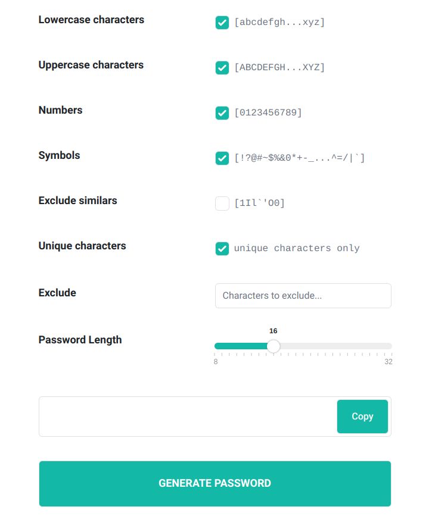The height and width of the screenshot is (532, 429).
Task: Click the current length value 16
Action: 274,331
